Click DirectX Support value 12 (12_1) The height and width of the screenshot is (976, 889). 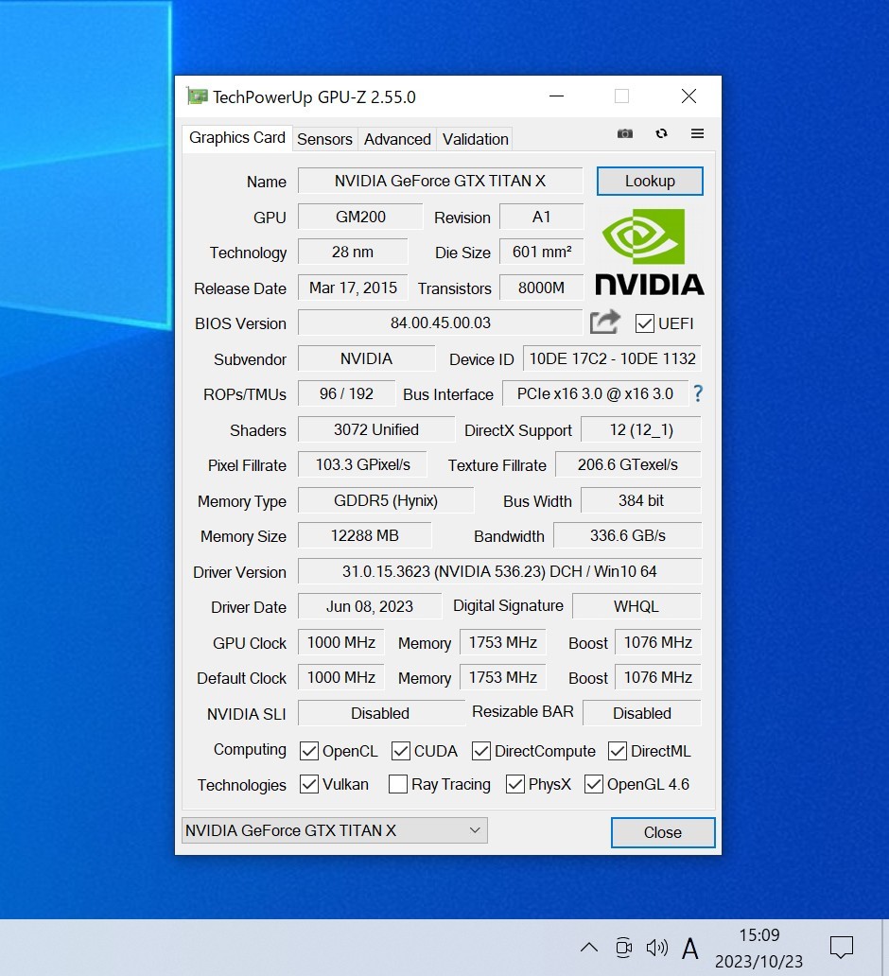[640, 429]
